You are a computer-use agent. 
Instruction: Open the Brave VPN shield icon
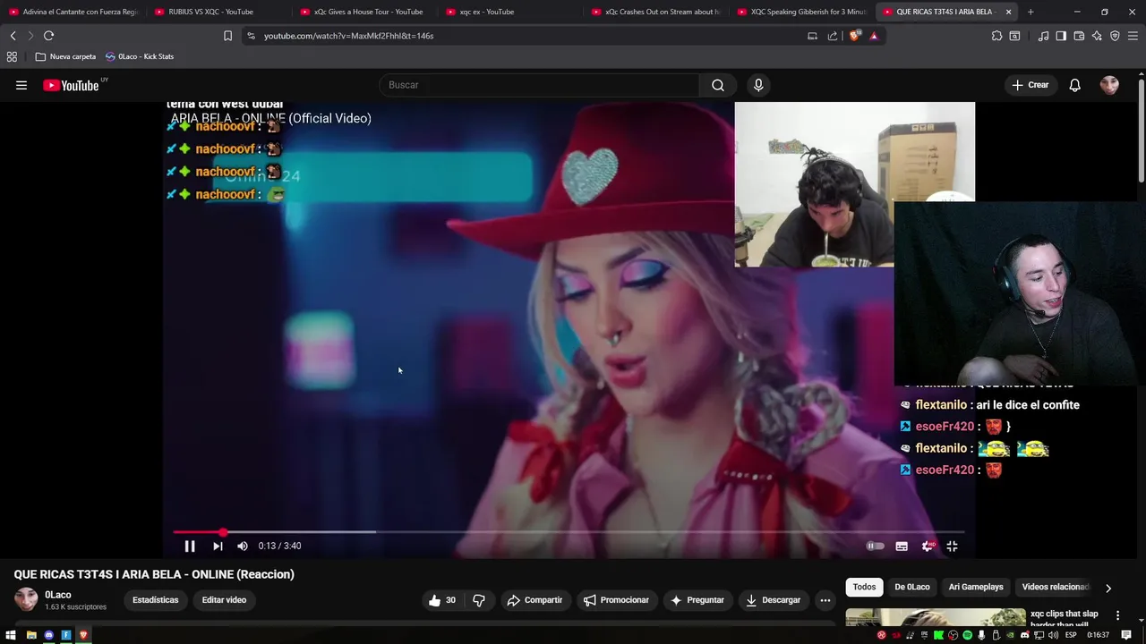coord(1115,36)
